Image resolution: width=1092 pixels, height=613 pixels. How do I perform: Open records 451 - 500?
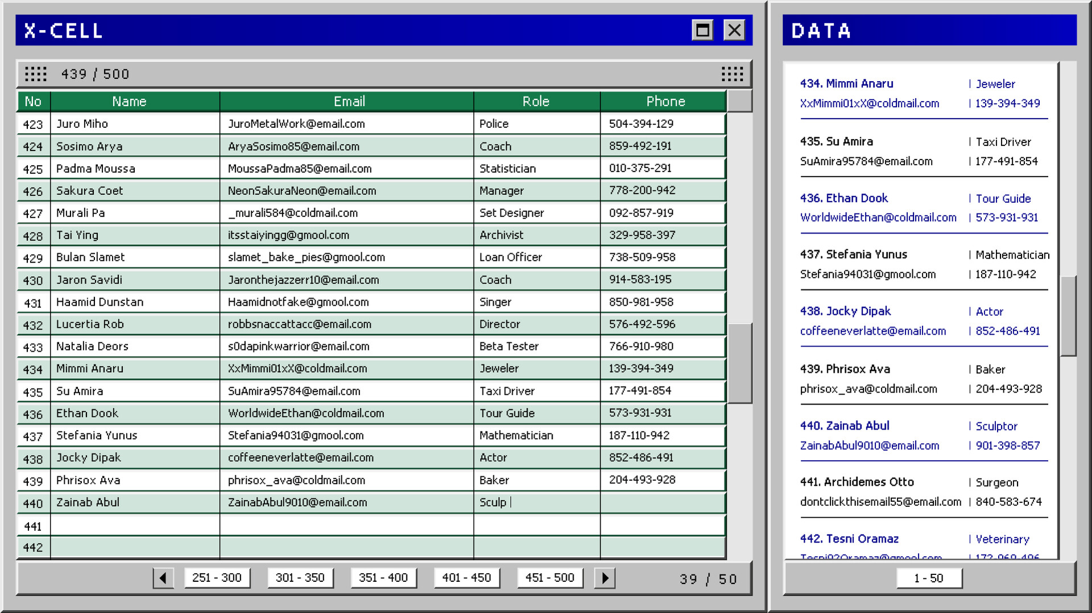(549, 577)
